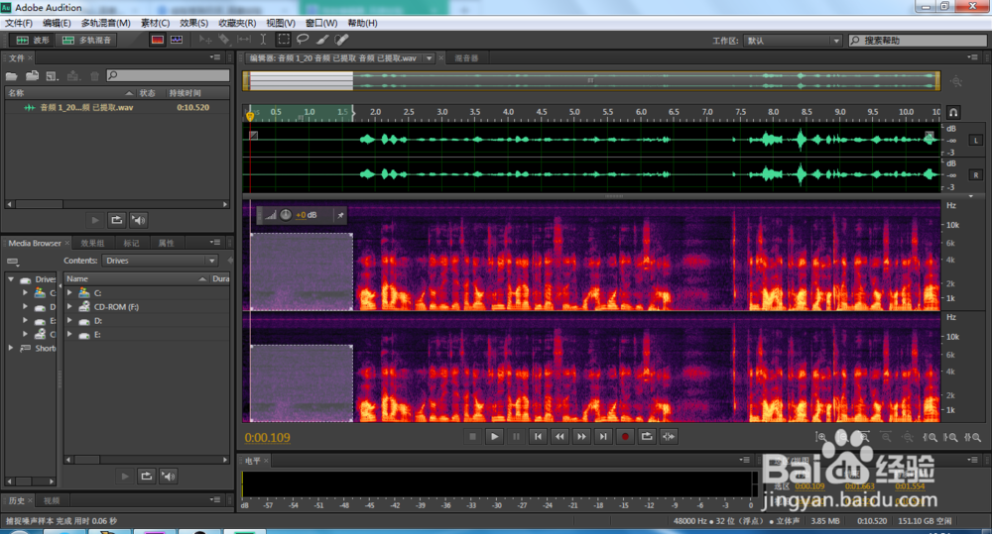This screenshot has height=534, width=992.
Task: Toggle Loop Playback in transport
Action: pyautogui.click(x=647, y=436)
